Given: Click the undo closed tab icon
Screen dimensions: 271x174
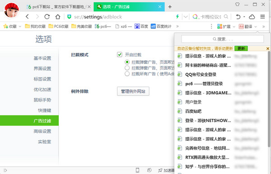Looking at the screenshot, I should [x=238, y=17].
